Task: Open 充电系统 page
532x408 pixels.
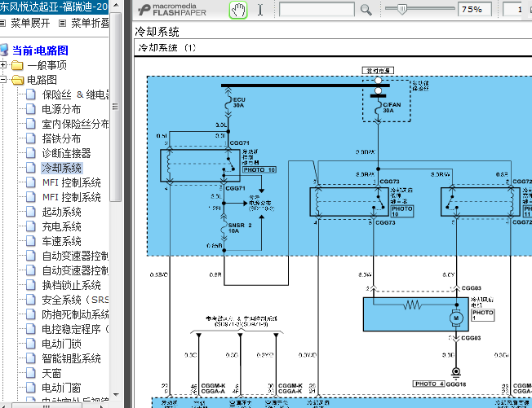Action: coord(61,226)
